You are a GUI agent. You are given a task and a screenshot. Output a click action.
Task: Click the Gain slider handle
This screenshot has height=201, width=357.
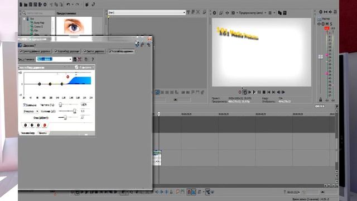pyautogui.click(x=74, y=111)
